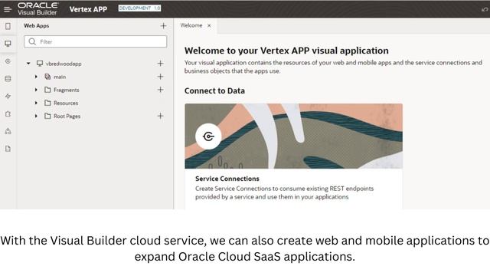
Task: Add a new web app with plus icon
Action: pos(163,26)
